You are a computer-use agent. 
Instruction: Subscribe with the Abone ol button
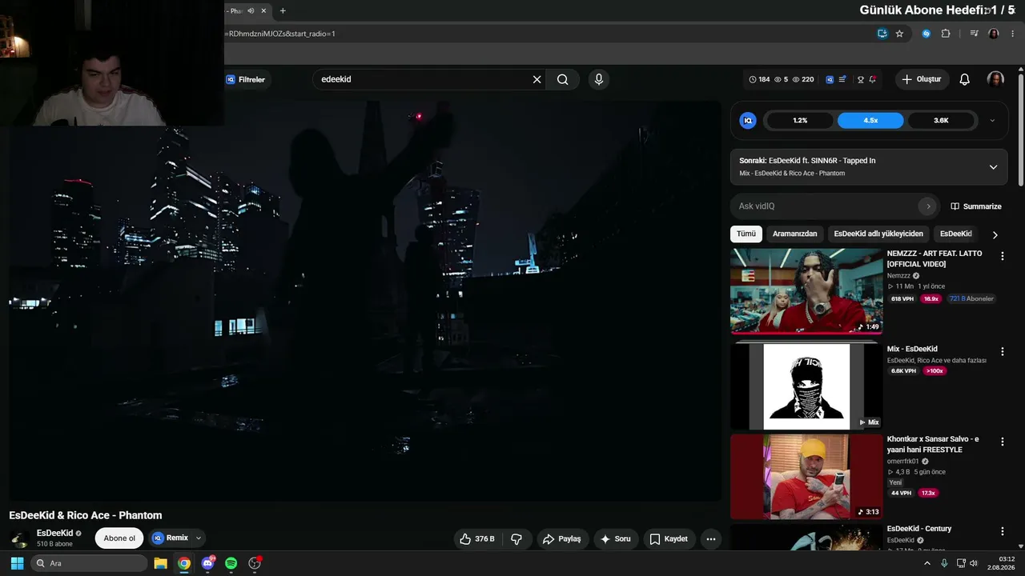[x=119, y=538]
